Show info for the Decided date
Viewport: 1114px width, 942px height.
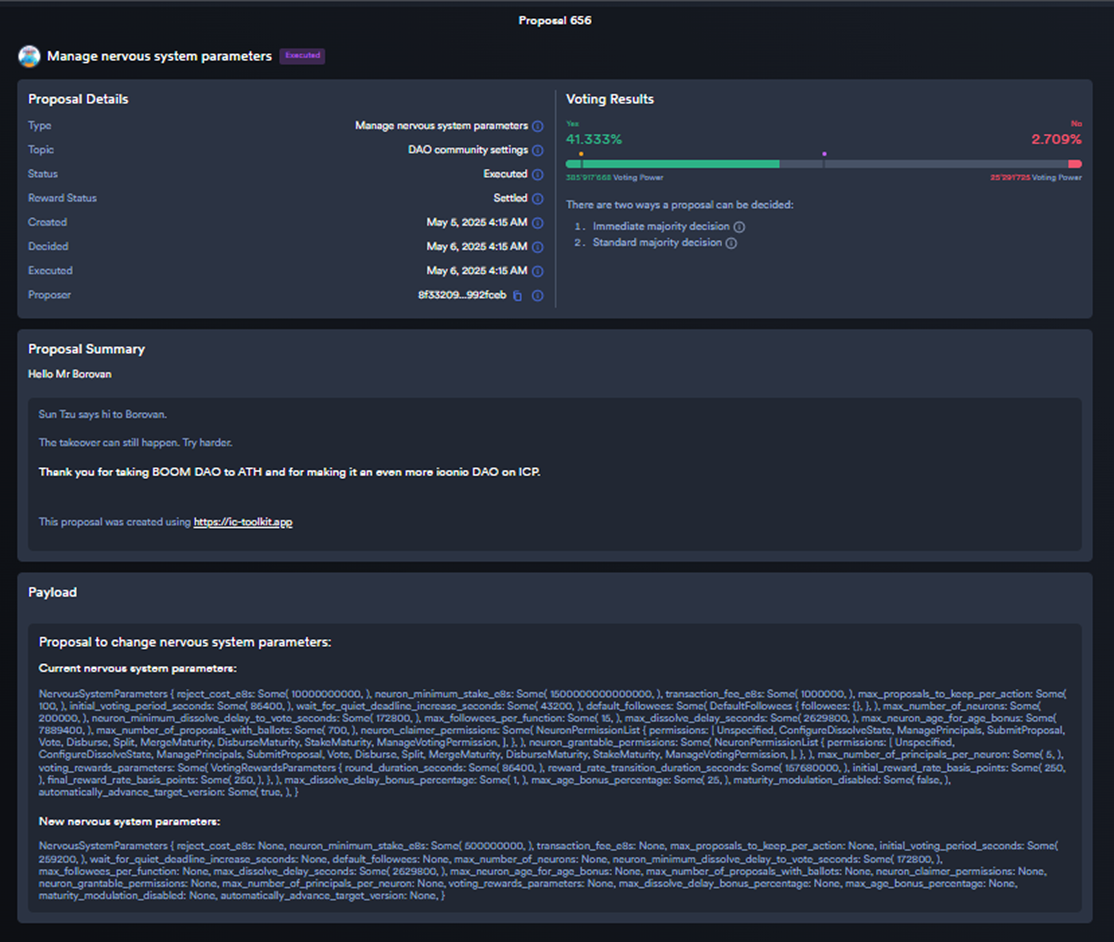click(537, 247)
